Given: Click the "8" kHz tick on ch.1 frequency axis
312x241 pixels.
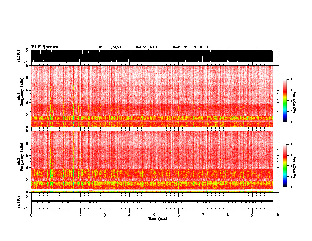Looking at the screenshot, I should coord(27,78).
